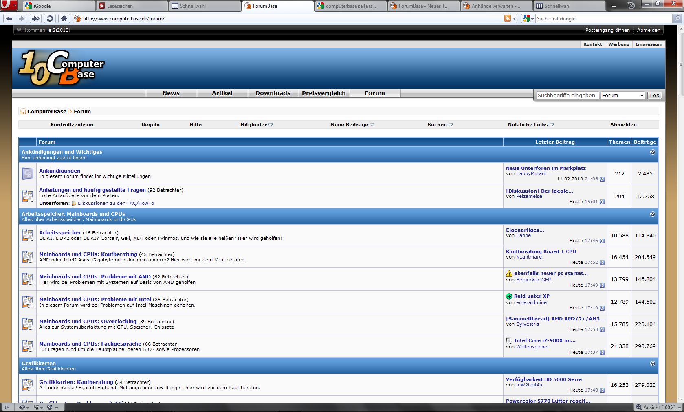Open the Artikel section in site navigation

(x=222, y=93)
